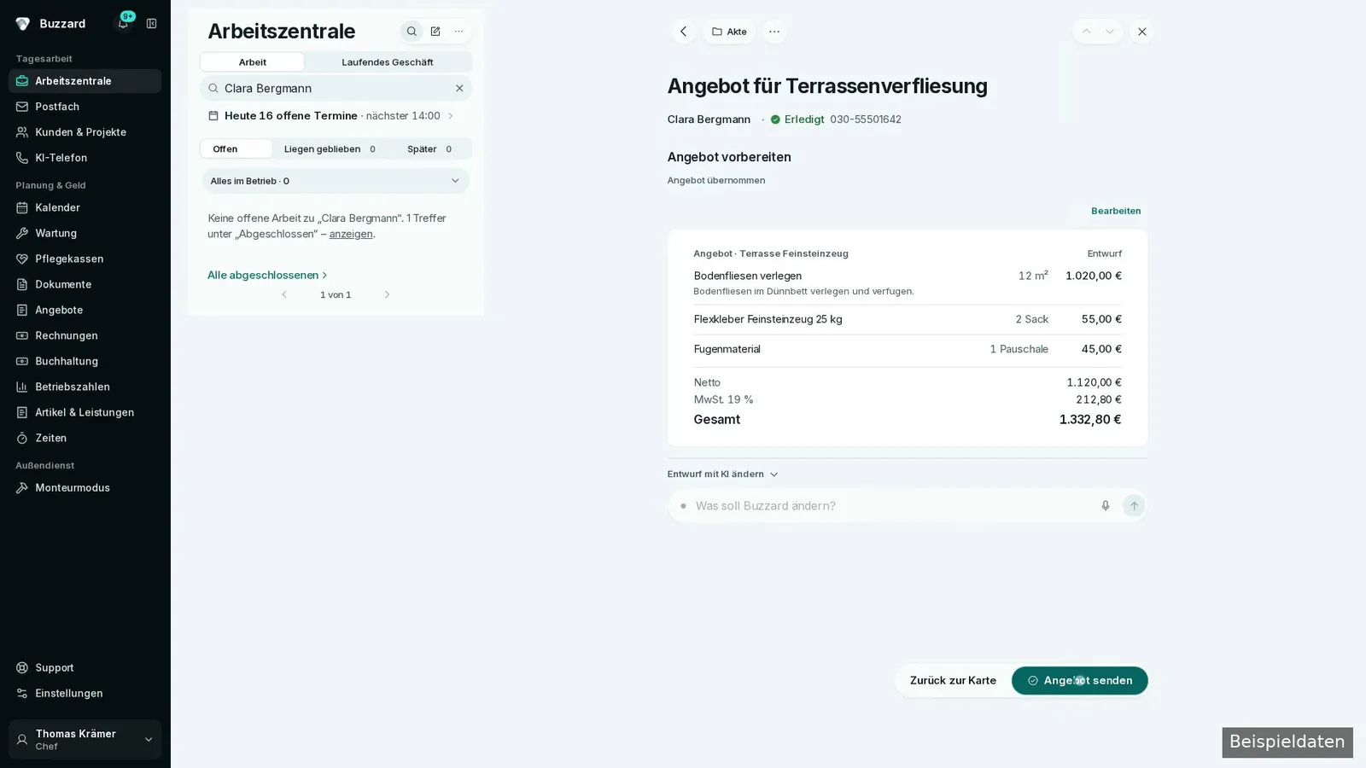Screen dimensions: 1366x768
Task: Open today's 16 offene Termine
Action: coord(331,116)
